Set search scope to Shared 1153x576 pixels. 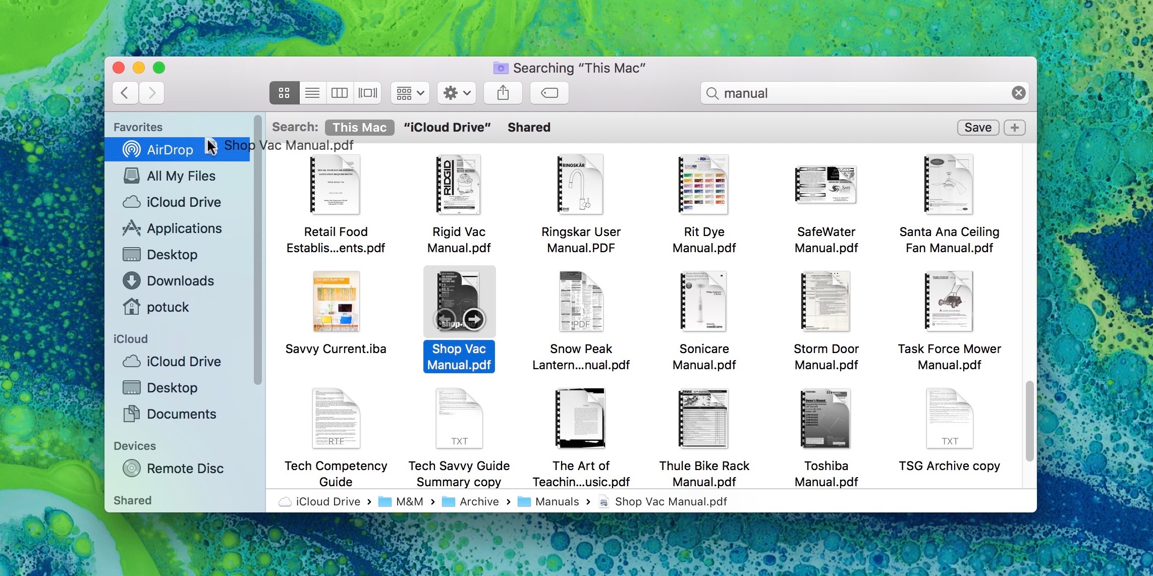[529, 128]
